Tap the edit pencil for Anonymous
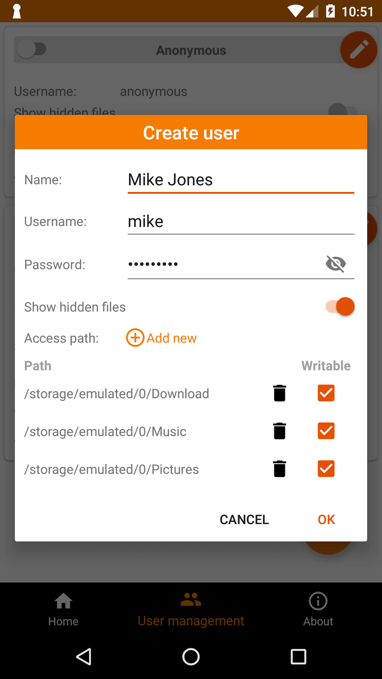382x679 pixels. click(x=358, y=50)
